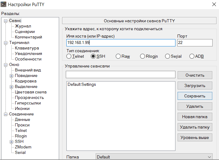Expand the Выделение tree node

coord(12,87)
